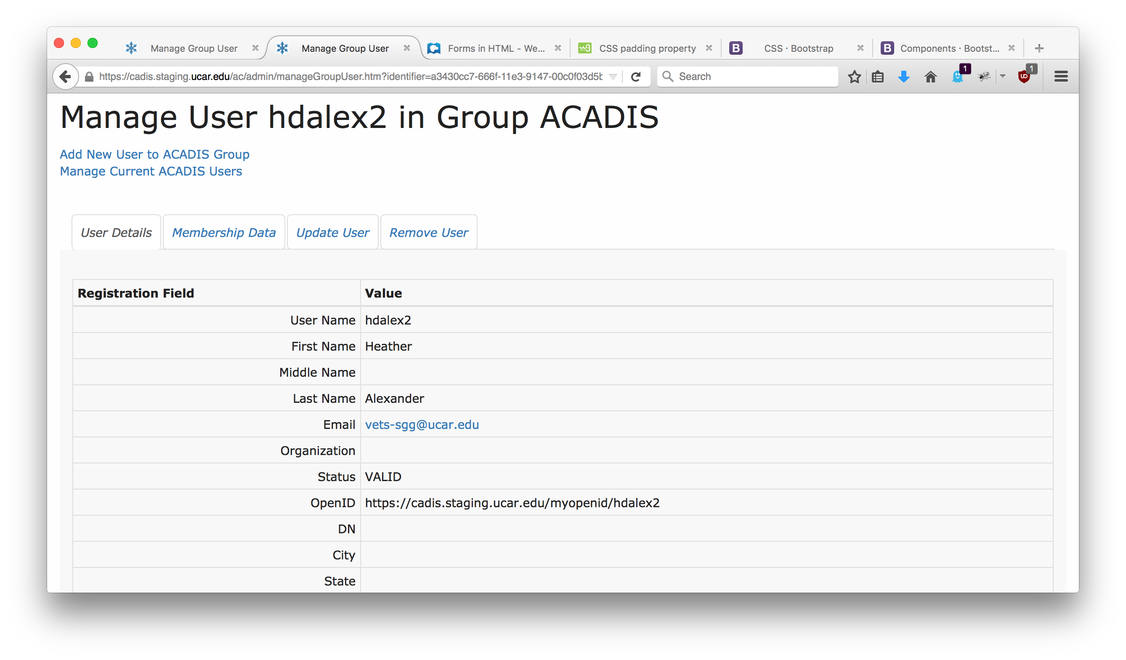Show bookmarks list icon
This screenshot has height=660, width=1126.
coord(878,77)
